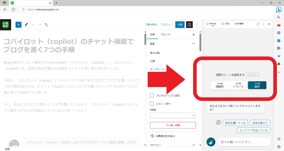
Task: Check レビュー待ち checkbox
Action: [x=152, y=103]
